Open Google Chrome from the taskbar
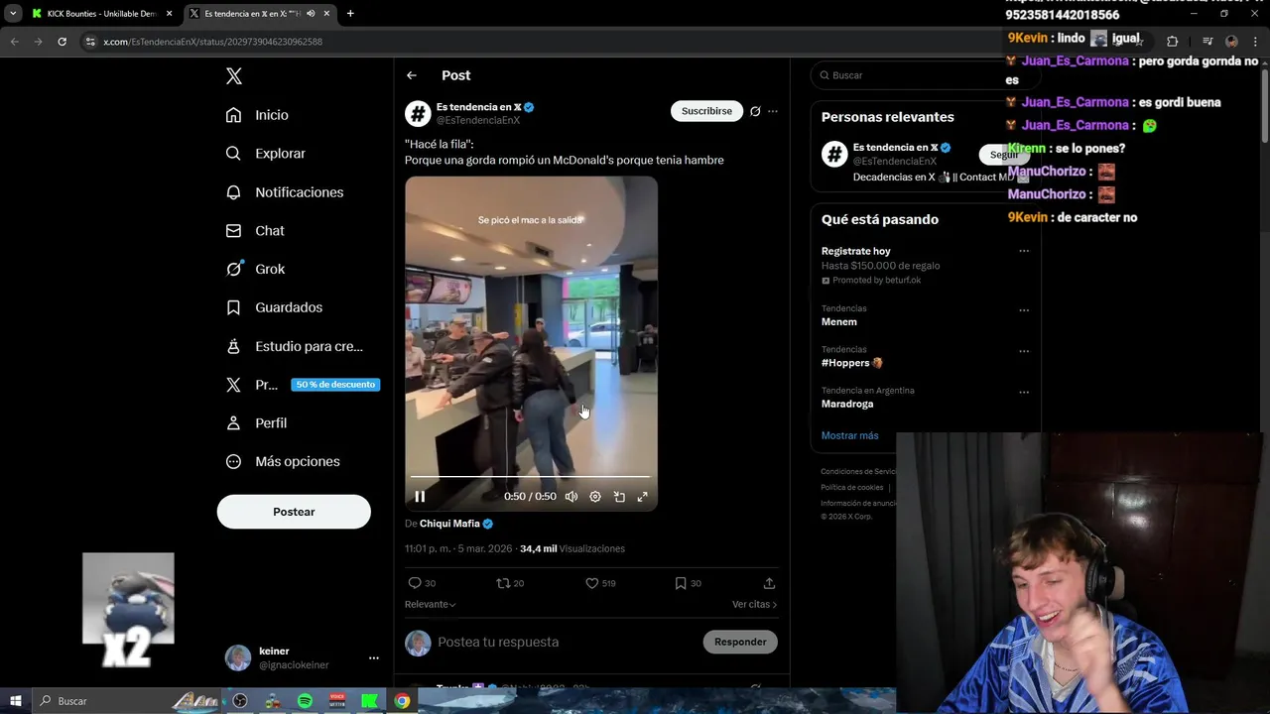The width and height of the screenshot is (1270, 714). coord(402,701)
